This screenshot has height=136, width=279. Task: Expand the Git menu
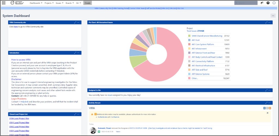tap(78, 3)
